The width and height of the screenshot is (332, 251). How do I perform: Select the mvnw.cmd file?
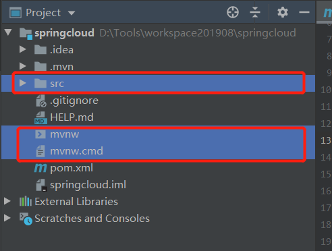coord(76,151)
